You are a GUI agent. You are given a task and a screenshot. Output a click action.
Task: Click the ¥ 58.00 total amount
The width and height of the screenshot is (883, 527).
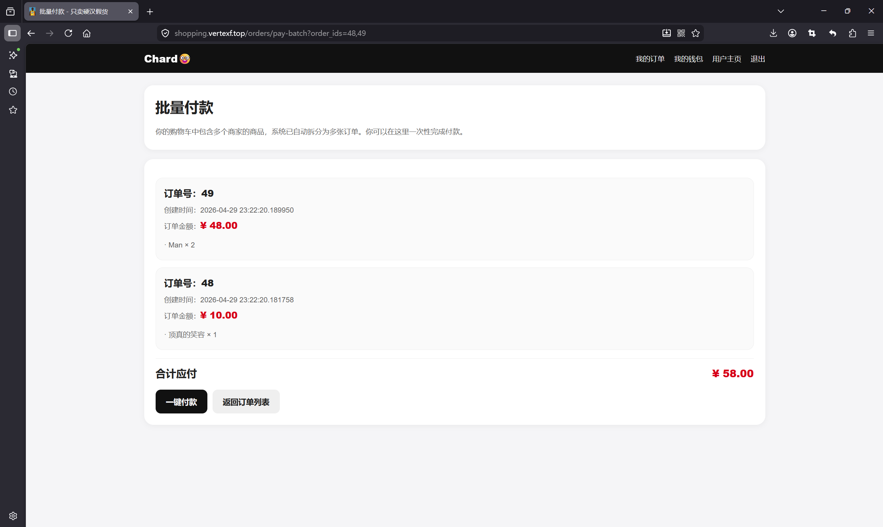pos(733,373)
